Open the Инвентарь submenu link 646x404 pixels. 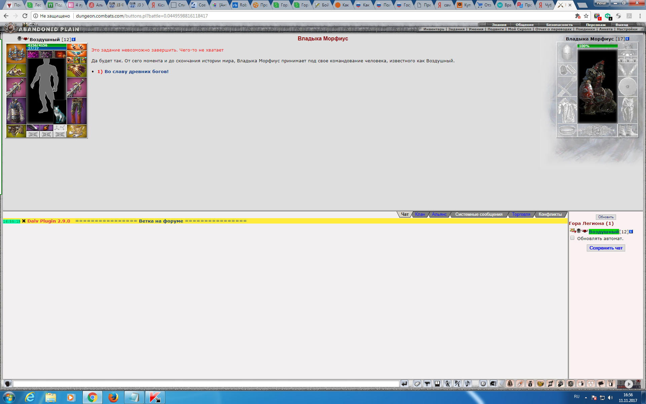pyautogui.click(x=434, y=29)
